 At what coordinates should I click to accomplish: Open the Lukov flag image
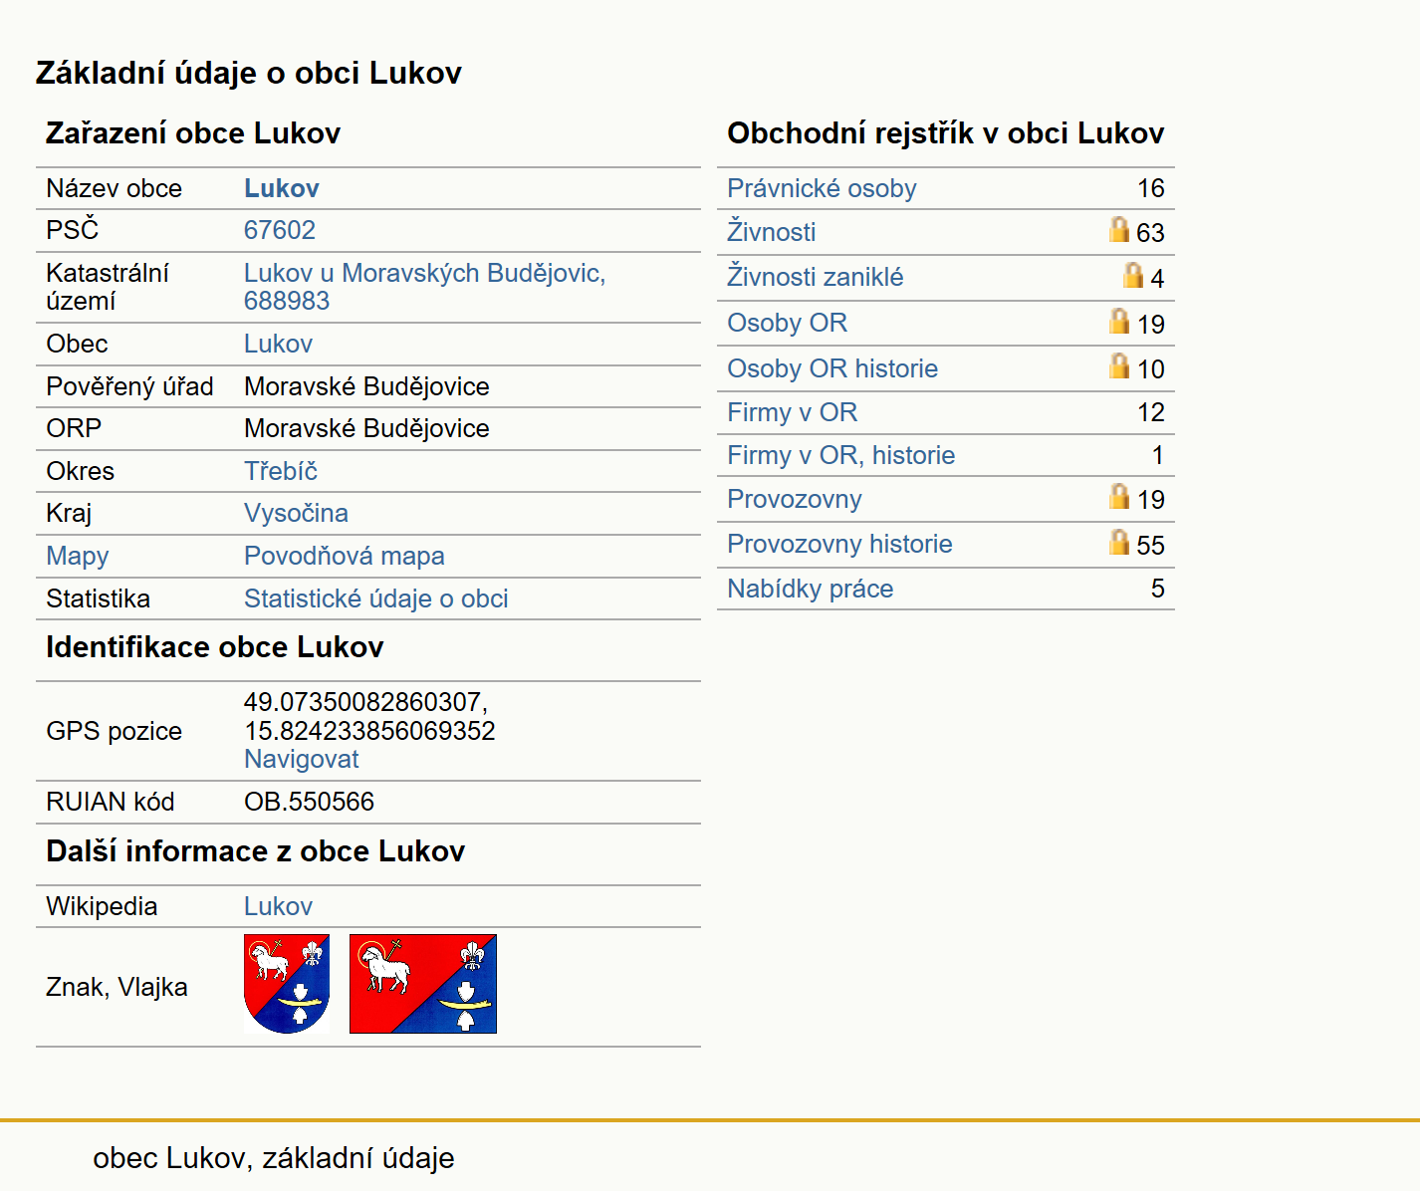tap(423, 984)
